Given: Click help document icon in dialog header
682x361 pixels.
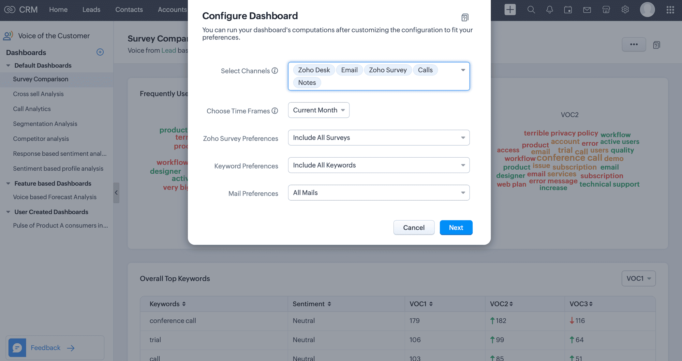Looking at the screenshot, I should pyautogui.click(x=465, y=17).
